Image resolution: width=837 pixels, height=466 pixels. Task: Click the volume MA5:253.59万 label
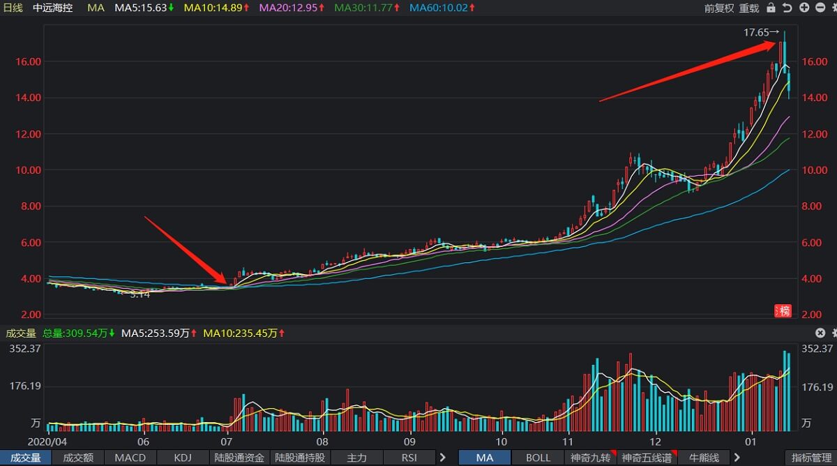[159, 333]
